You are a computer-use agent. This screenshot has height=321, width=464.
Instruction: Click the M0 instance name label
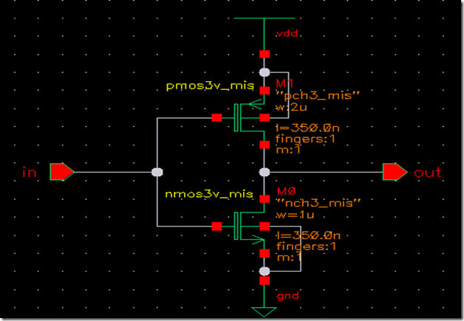(x=286, y=192)
